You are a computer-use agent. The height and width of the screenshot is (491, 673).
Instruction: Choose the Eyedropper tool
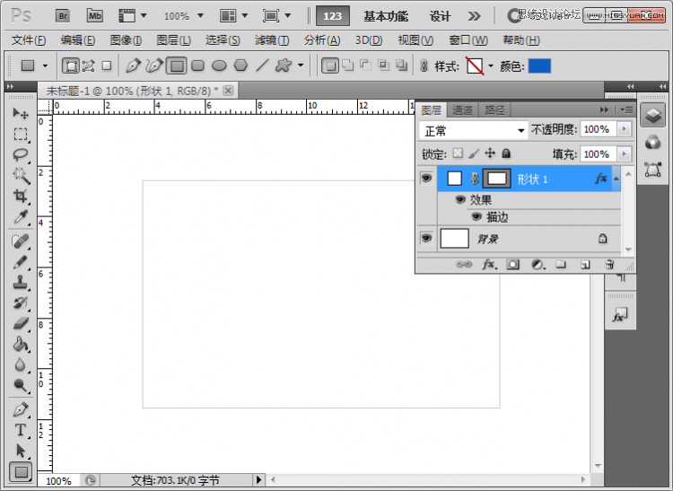click(x=21, y=217)
